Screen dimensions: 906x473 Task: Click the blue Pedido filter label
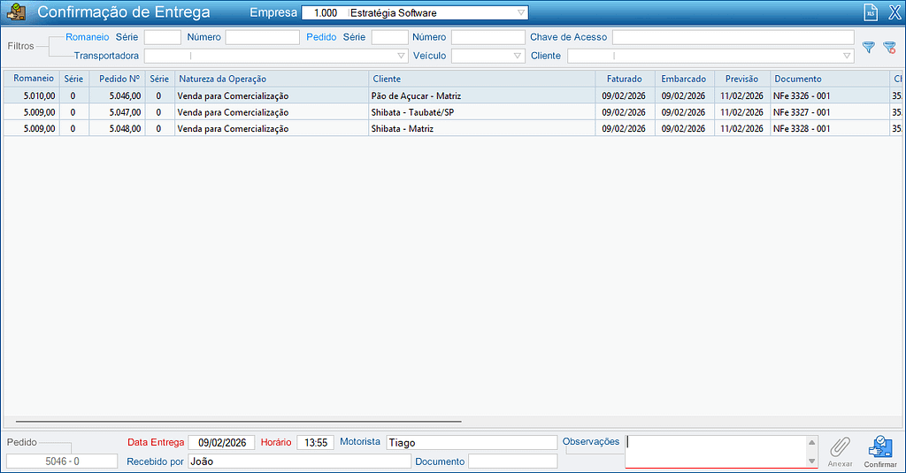pyautogui.click(x=321, y=37)
